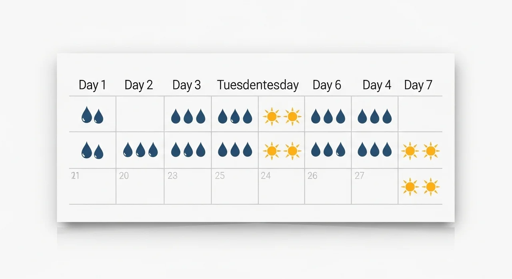Click the bottom-row sun icons under Day 7
Image resolution: width=512 pixels, height=279 pixels.
click(420, 187)
